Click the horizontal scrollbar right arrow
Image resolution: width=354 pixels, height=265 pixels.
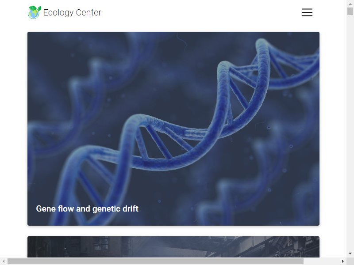tap(342, 261)
